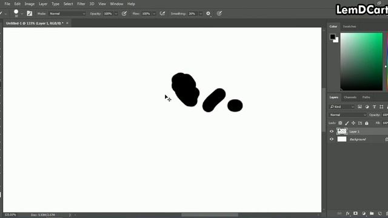Pick a green shade in color field
Screen dimensions: 388x218
point(361,62)
